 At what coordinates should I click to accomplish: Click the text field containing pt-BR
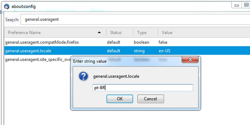(142, 88)
